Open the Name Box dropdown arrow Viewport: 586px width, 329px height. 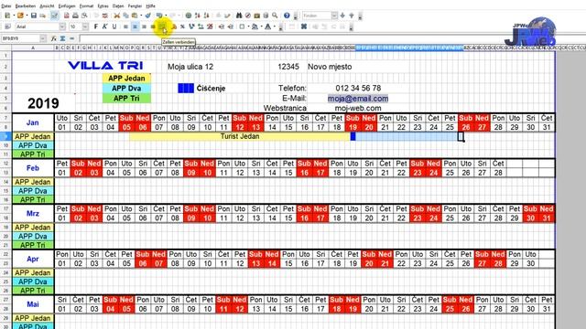(43, 38)
